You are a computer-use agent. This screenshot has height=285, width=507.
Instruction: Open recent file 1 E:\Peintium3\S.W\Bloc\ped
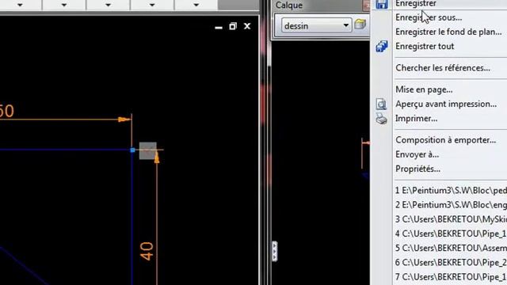point(451,190)
